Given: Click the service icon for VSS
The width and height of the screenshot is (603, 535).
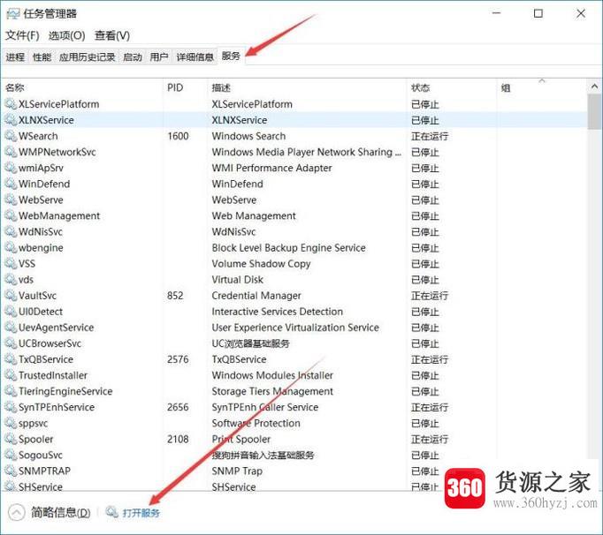Looking at the screenshot, I should (11, 263).
